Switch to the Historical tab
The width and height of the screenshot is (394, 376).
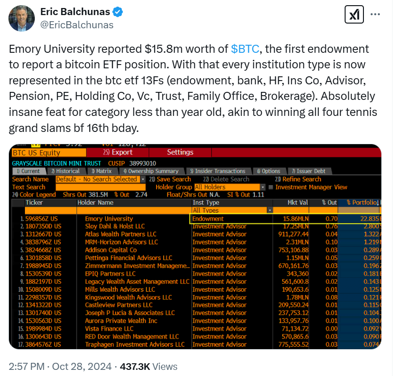[66, 171]
